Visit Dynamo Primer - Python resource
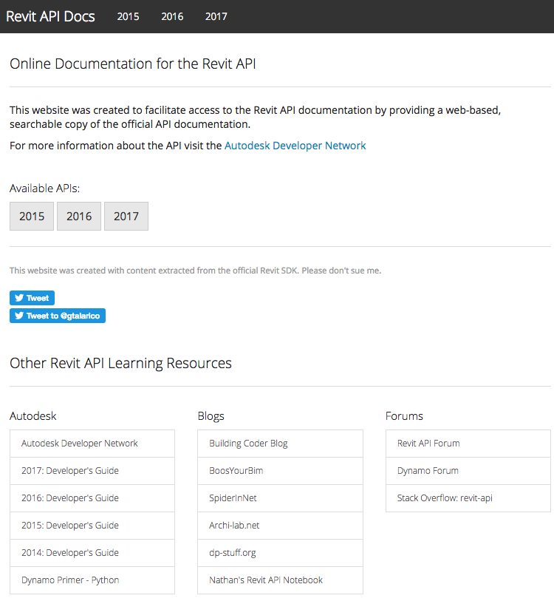The width and height of the screenshot is (554, 601). pyautogui.click(x=70, y=580)
